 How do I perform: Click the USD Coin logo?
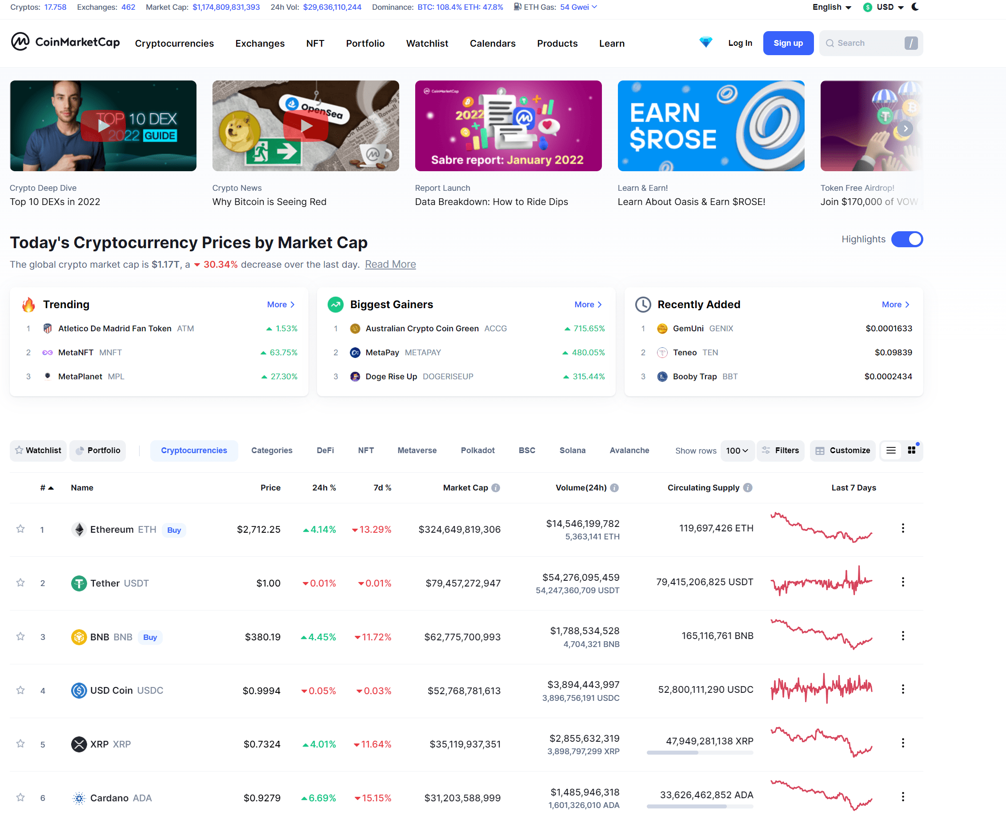pos(79,690)
